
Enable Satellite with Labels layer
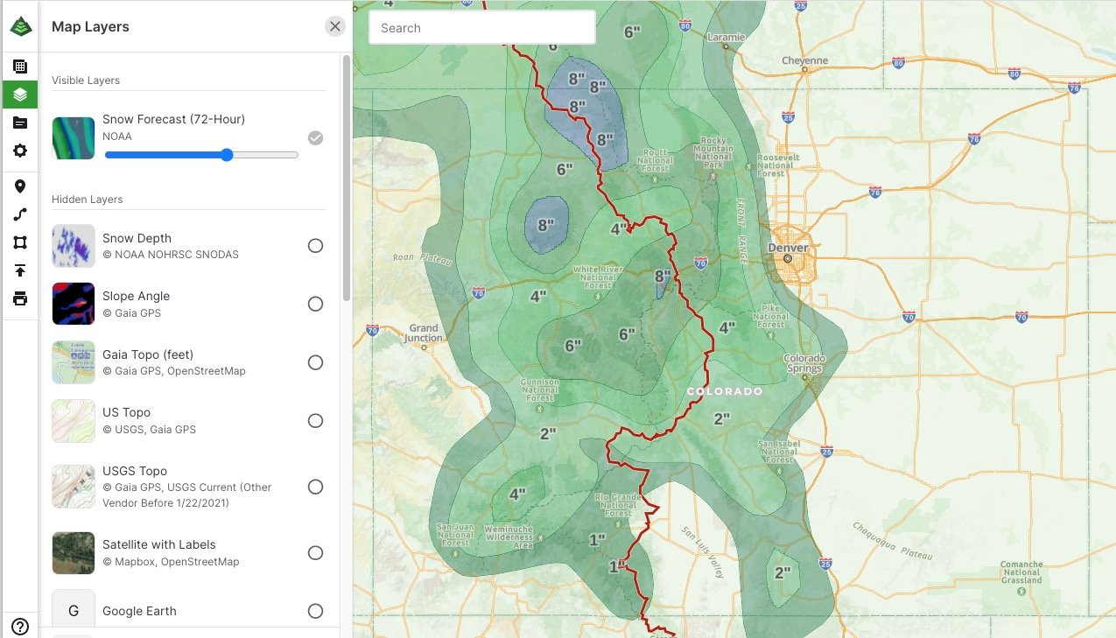point(316,553)
